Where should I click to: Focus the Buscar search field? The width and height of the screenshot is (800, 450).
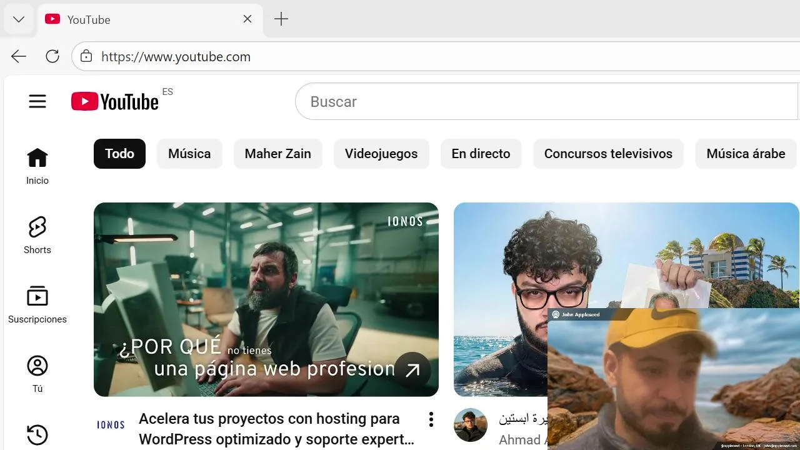(547, 101)
